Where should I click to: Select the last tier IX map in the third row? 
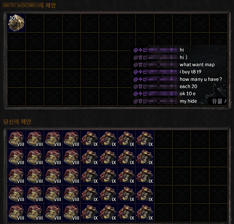(x=145, y=176)
